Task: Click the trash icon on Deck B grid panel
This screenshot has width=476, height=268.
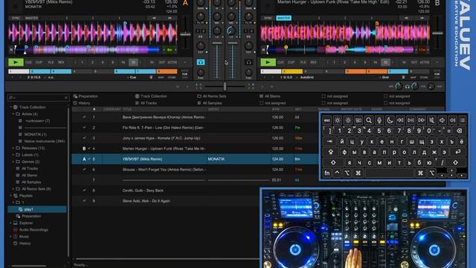Action: (403, 77)
